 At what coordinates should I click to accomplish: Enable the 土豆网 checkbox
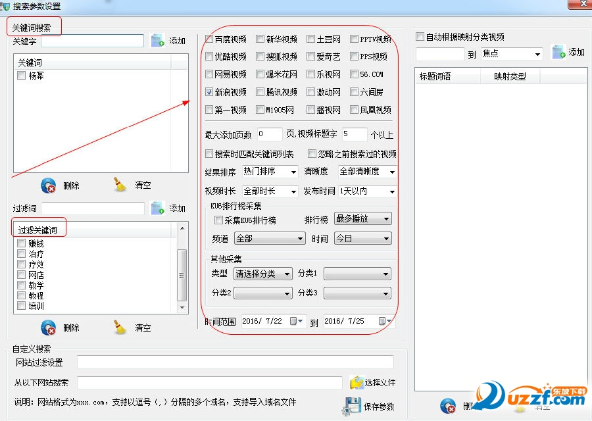coord(310,39)
